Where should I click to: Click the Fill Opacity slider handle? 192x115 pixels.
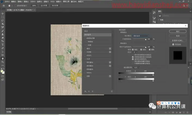pos(146,47)
